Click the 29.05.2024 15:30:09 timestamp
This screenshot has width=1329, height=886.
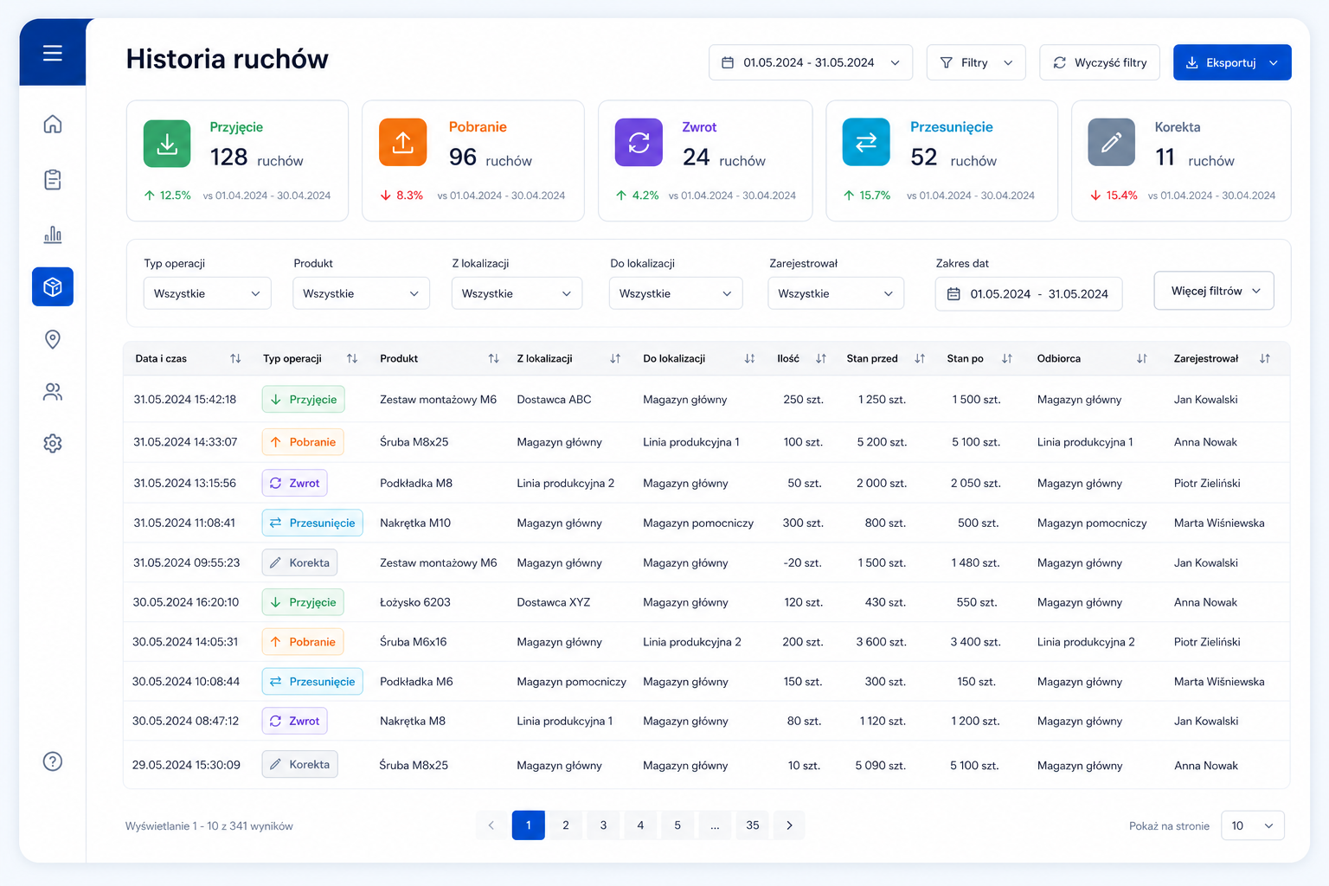coord(186,765)
